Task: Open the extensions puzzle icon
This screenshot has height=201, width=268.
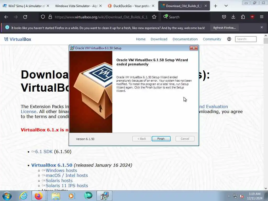Action: tap(243, 17)
